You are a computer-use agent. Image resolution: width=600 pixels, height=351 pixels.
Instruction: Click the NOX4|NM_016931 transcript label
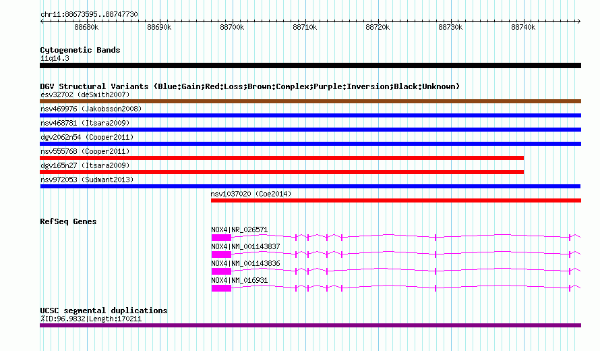pos(239,281)
